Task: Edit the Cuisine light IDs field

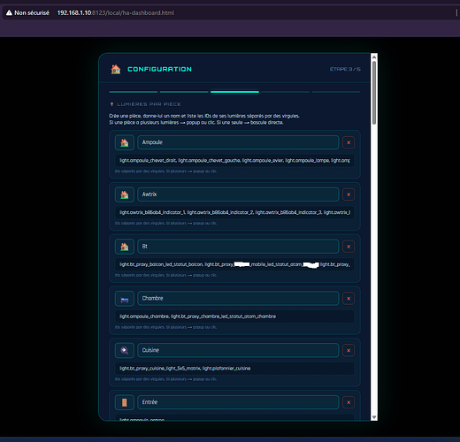Action: click(x=234, y=369)
